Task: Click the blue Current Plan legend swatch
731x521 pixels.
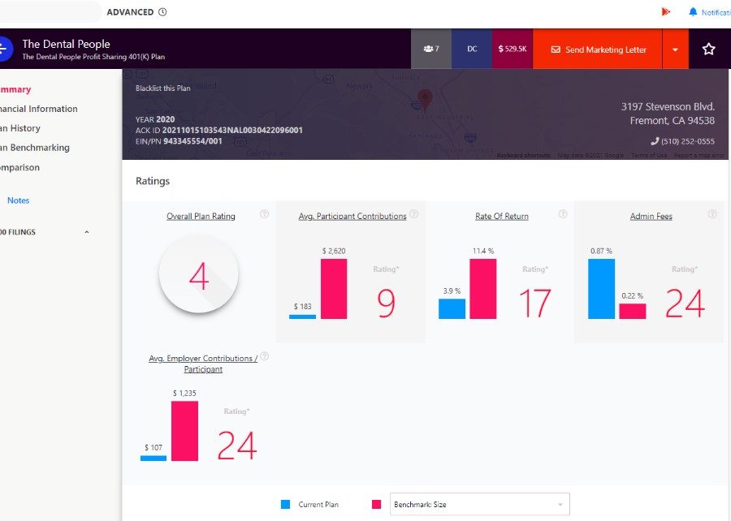Action: (x=285, y=505)
